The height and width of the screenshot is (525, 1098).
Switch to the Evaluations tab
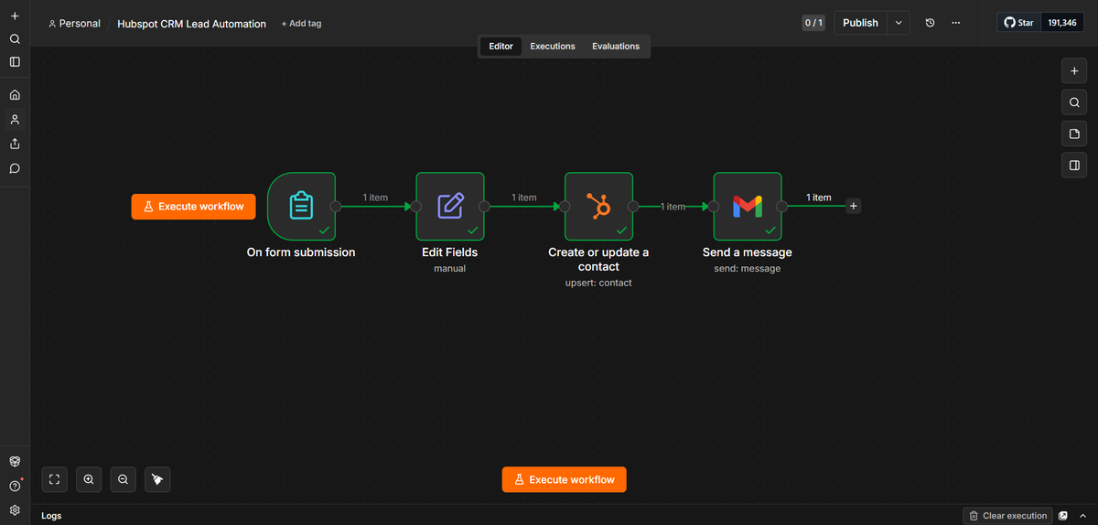point(616,47)
